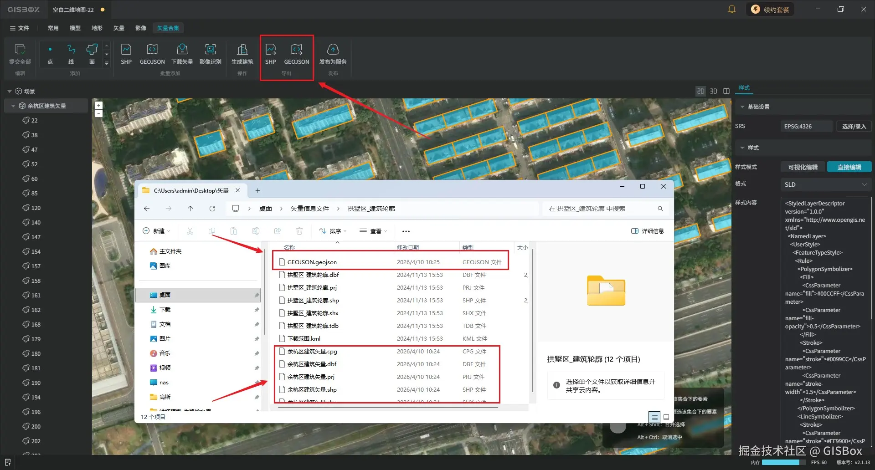Collapse the Style (样式) section
Screen dimensions: 875x470
742,148
